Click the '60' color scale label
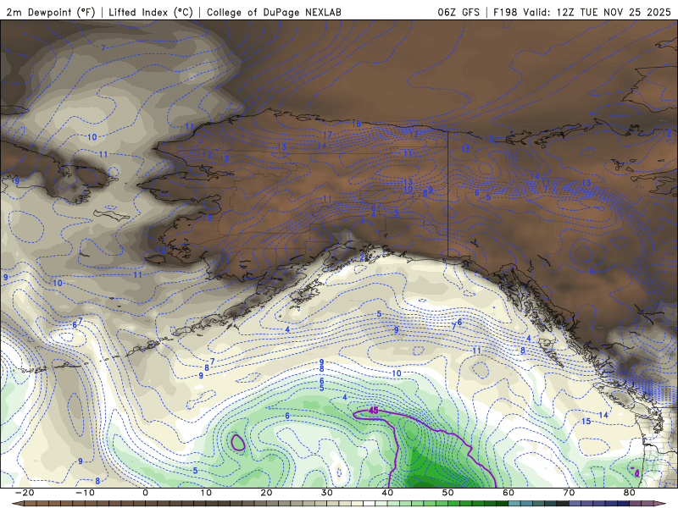Image resolution: width=678 pixels, height=508 pixels. pos(508,493)
